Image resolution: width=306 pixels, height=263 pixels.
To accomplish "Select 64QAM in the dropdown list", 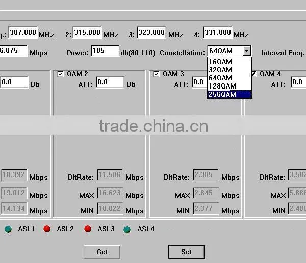I will [x=229, y=78].
